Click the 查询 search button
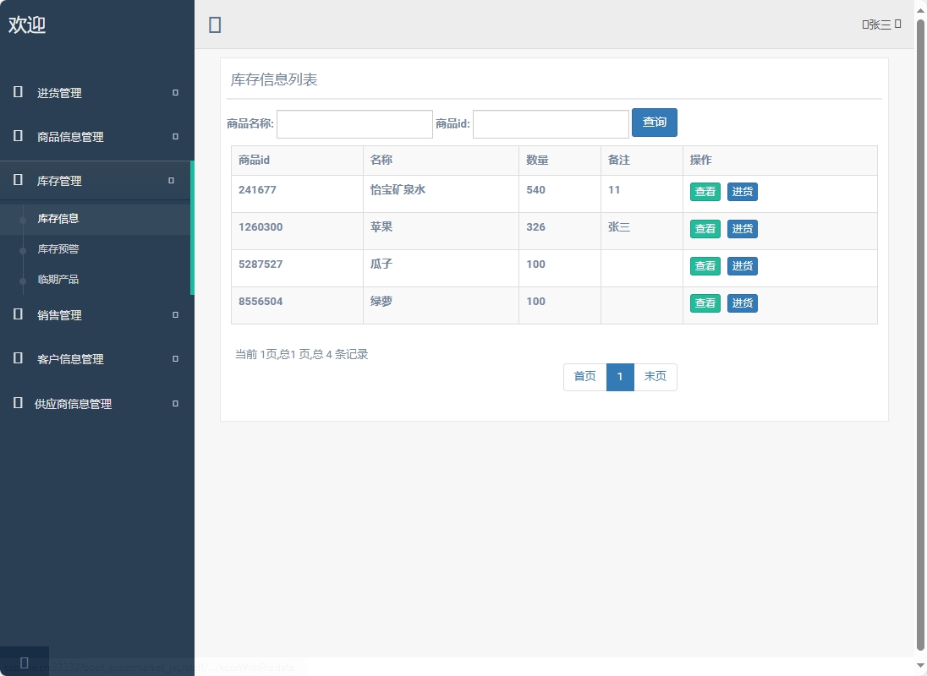 654,122
